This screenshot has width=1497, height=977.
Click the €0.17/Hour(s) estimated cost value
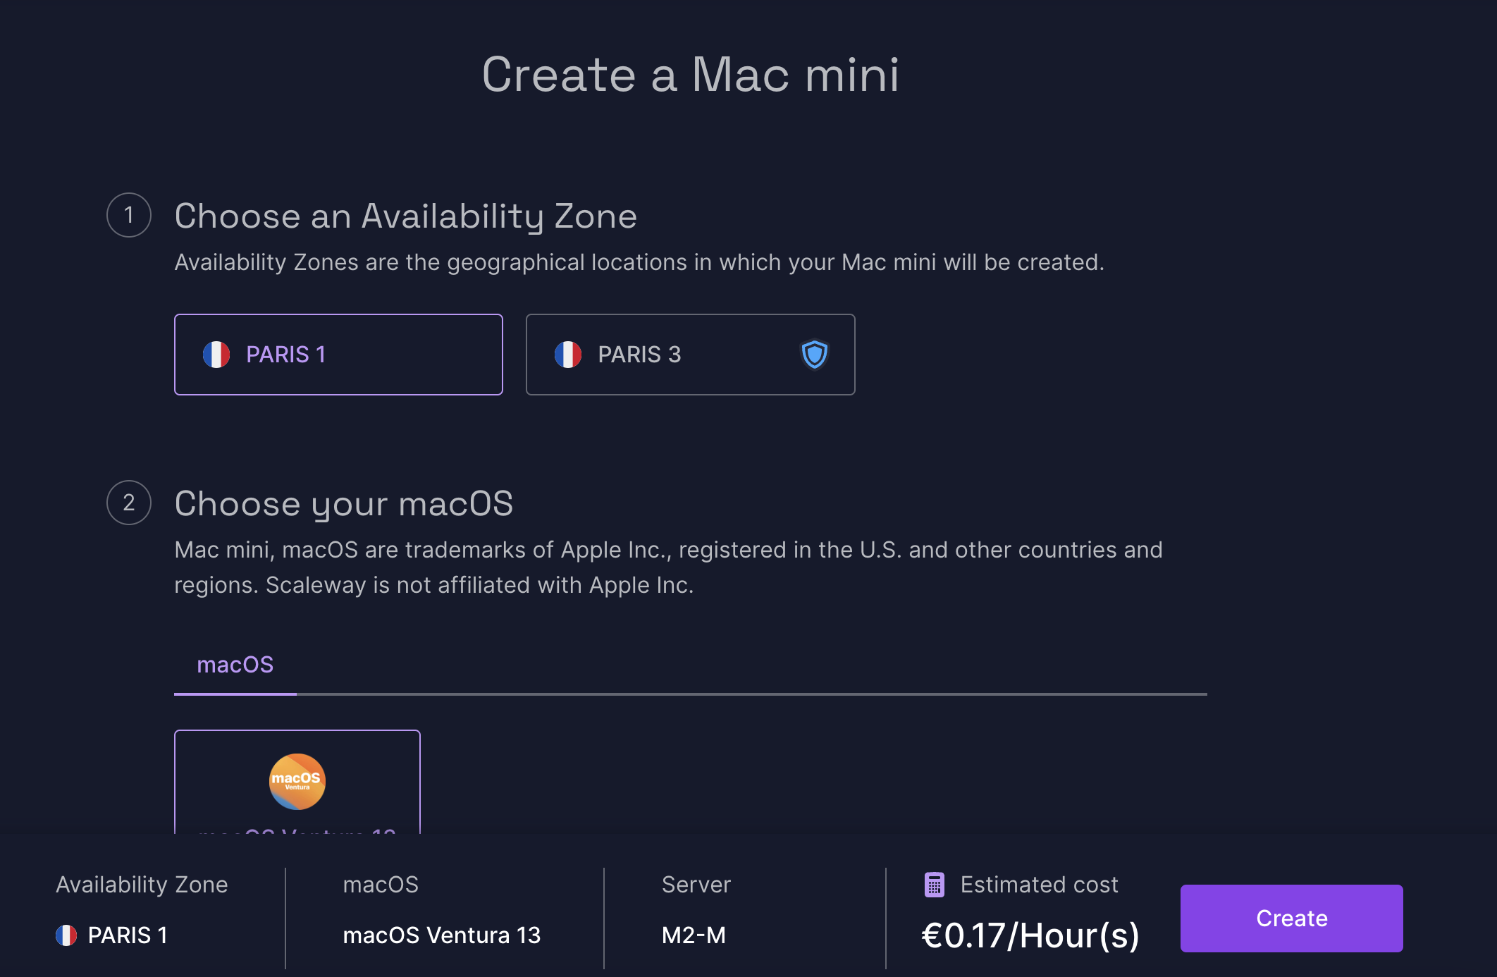click(x=1030, y=936)
